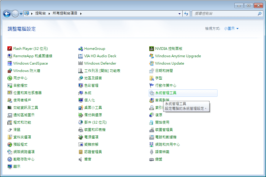This screenshot has width=266, height=177.
Task: Expand the address bar history dropdown arrow
Action: coord(179,14)
